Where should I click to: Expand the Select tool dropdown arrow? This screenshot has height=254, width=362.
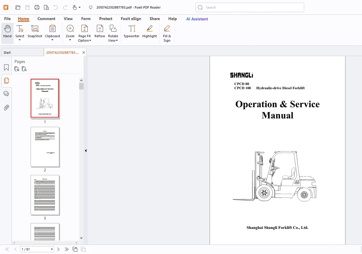pyautogui.click(x=20, y=40)
